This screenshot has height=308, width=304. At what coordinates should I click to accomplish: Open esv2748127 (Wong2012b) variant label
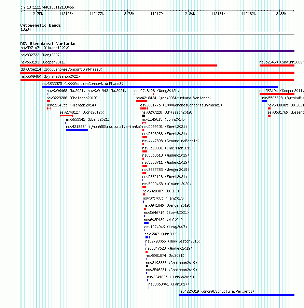pos(82,112)
